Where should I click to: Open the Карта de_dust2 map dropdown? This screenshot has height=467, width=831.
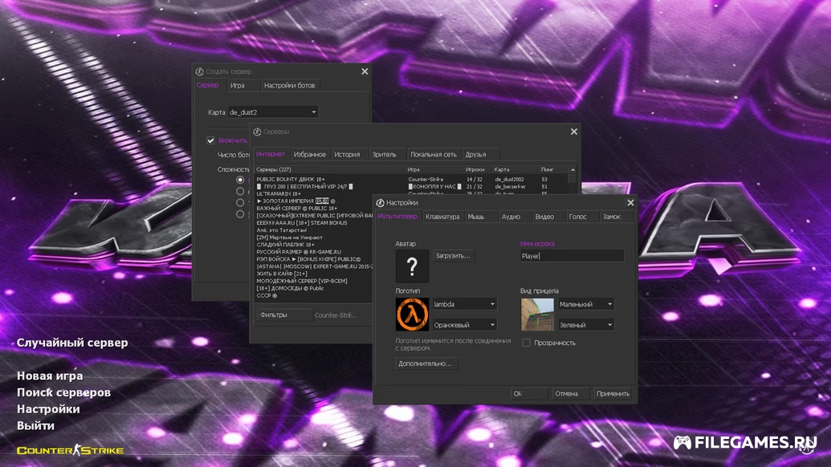(273, 112)
